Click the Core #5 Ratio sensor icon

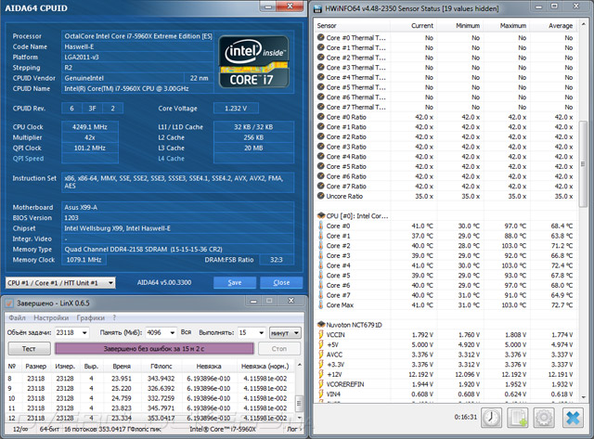coord(321,166)
